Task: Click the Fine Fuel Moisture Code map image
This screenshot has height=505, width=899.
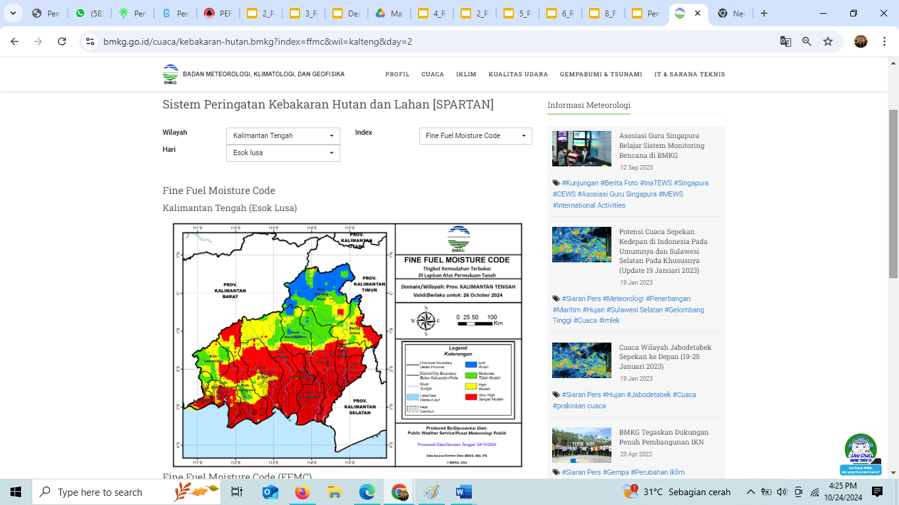Action: click(x=347, y=345)
